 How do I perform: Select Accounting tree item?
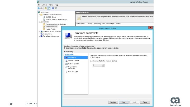[x=47, y=34]
